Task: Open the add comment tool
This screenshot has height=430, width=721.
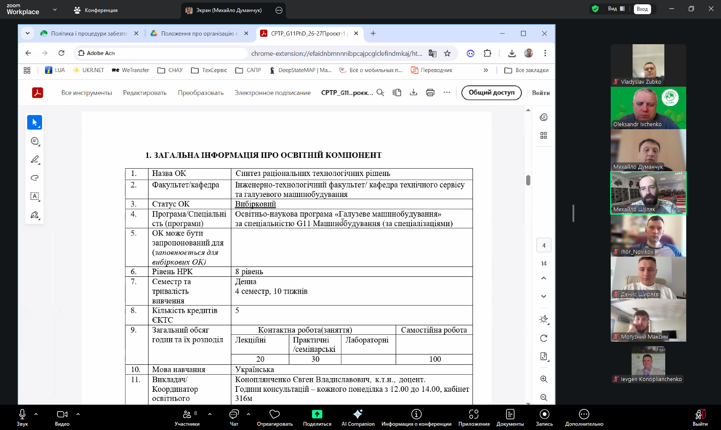Action: pyautogui.click(x=35, y=141)
